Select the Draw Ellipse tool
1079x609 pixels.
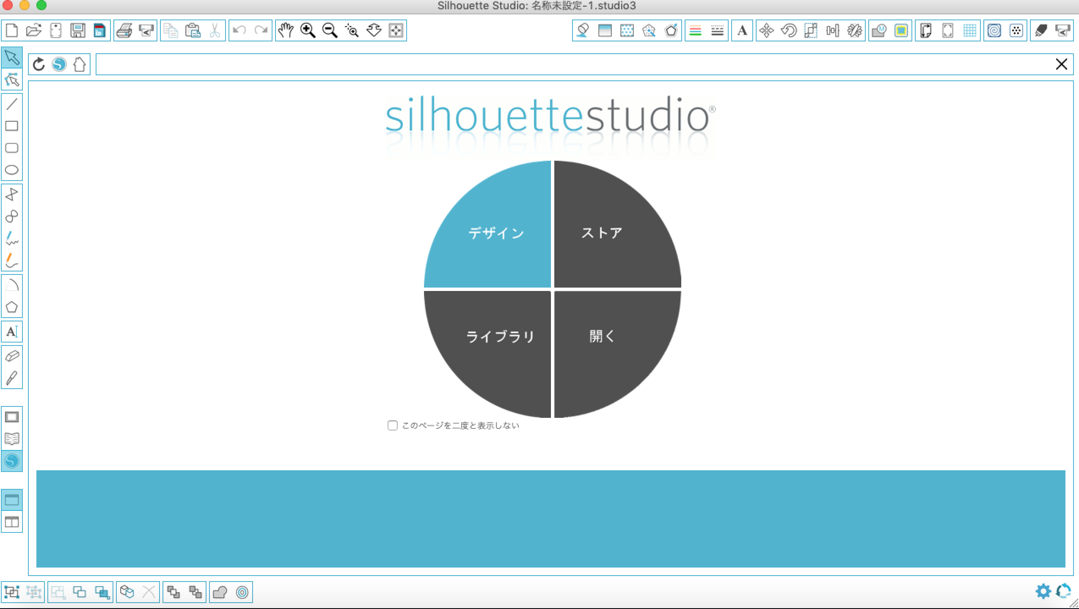tap(12, 170)
